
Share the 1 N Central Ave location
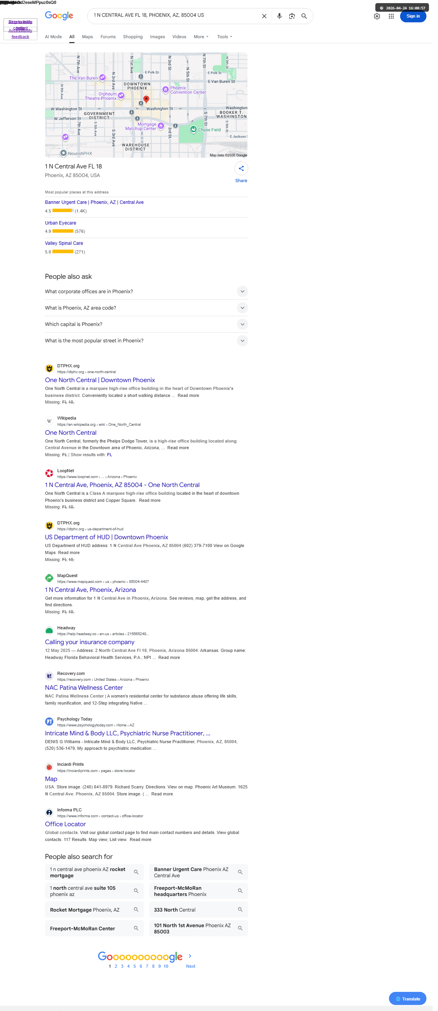244,170
